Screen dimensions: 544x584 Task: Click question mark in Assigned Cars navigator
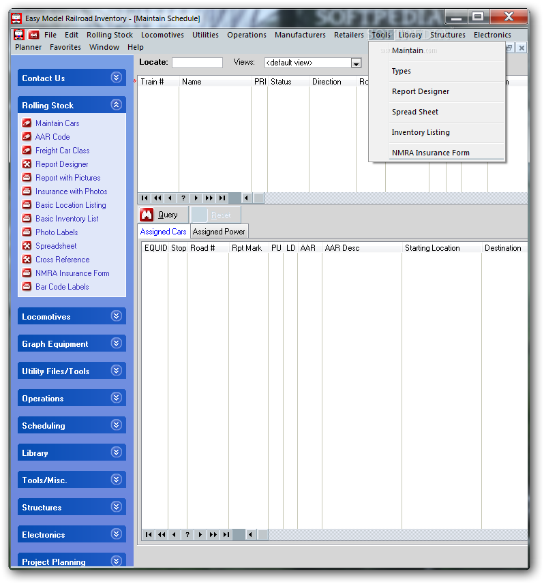tap(187, 535)
